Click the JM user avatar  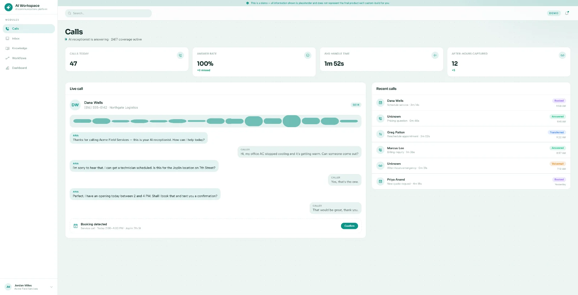point(8,287)
